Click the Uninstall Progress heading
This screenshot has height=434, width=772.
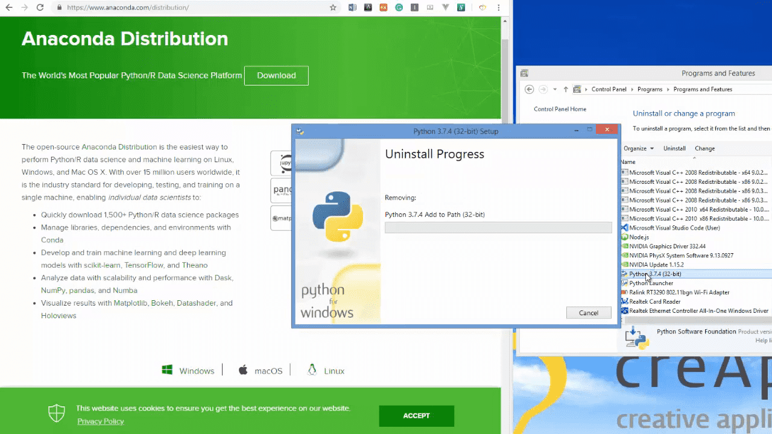[434, 154]
